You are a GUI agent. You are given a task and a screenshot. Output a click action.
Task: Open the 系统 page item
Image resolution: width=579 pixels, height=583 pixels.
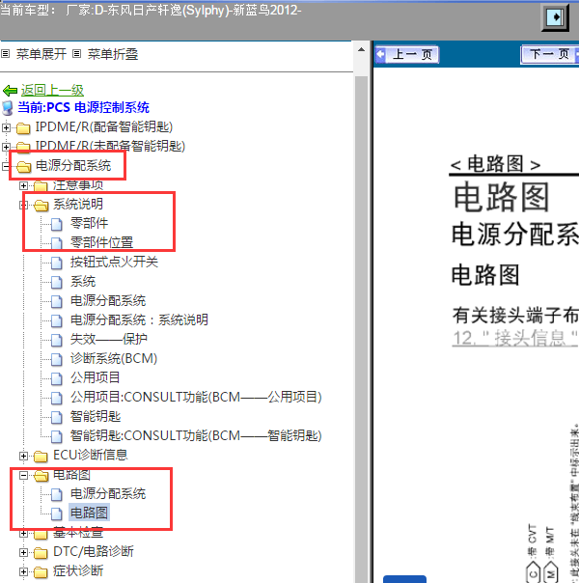point(83,282)
